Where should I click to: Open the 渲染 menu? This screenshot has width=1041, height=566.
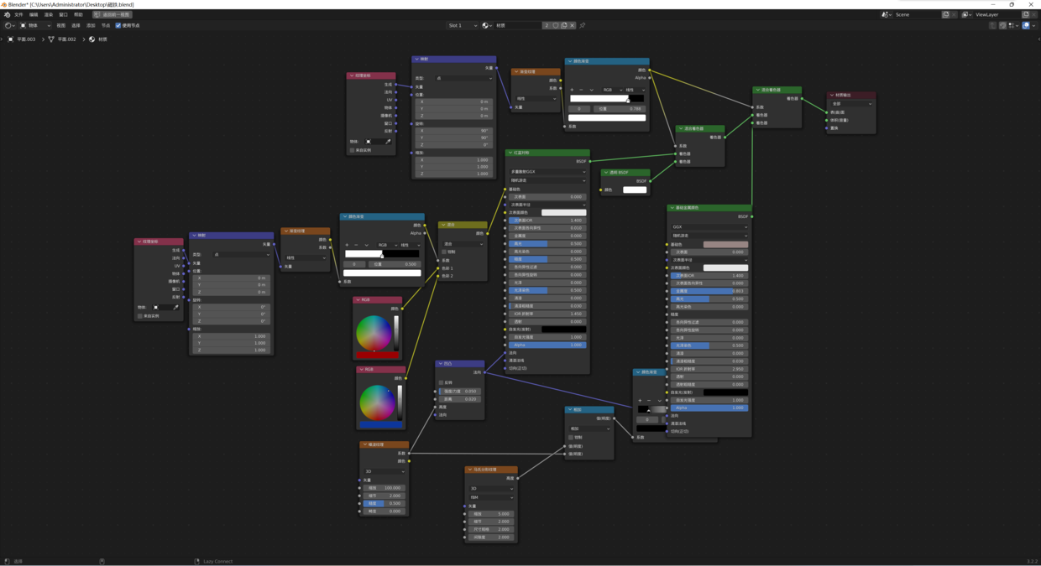tap(49, 14)
